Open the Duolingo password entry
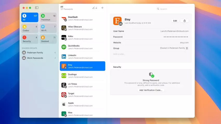Viewport: 221px width, 124px height. tap(82, 76)
